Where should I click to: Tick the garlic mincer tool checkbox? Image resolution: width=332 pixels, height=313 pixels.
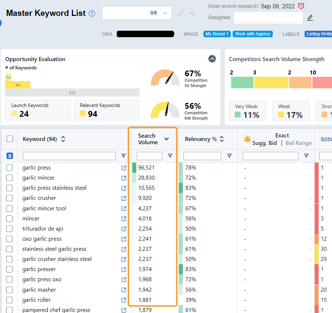(x=9, y=209)
